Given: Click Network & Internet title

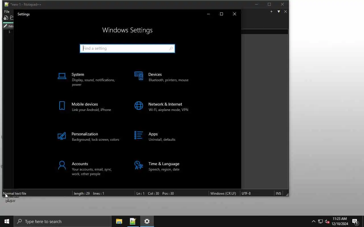Looking at the screenshot, I should point(165,104).
